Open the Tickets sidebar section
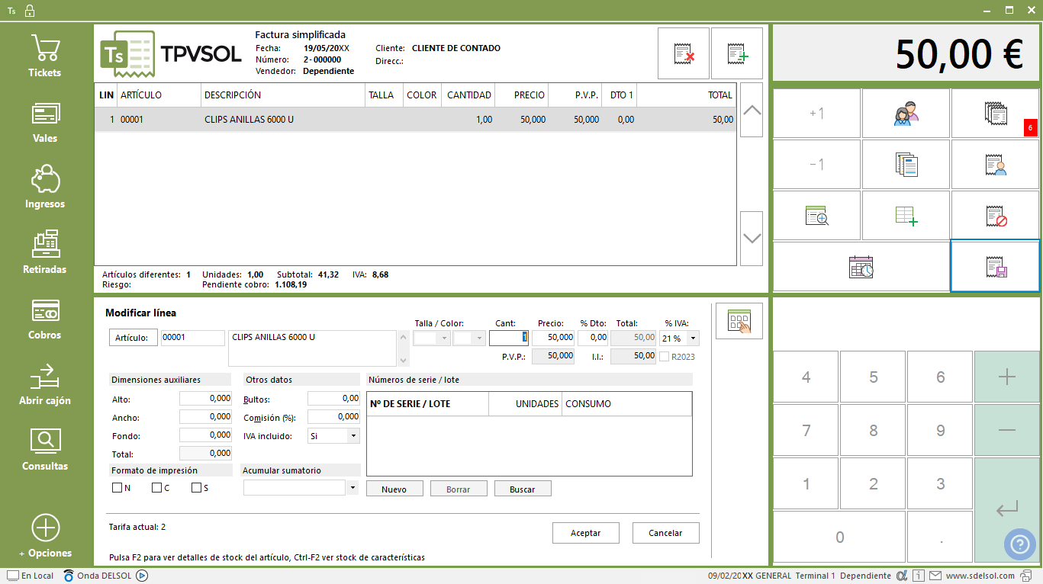Image resolution: width=1043 pixels, height=584 pixels. [x=45, y=56]
